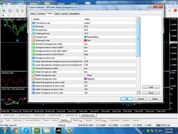Click the Magenta bearish divergences color swatch

click(x=85, y=79)
